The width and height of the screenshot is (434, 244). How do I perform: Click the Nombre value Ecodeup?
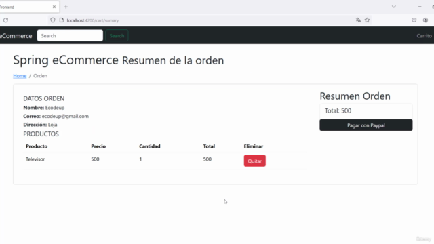[x=55, y=108]
